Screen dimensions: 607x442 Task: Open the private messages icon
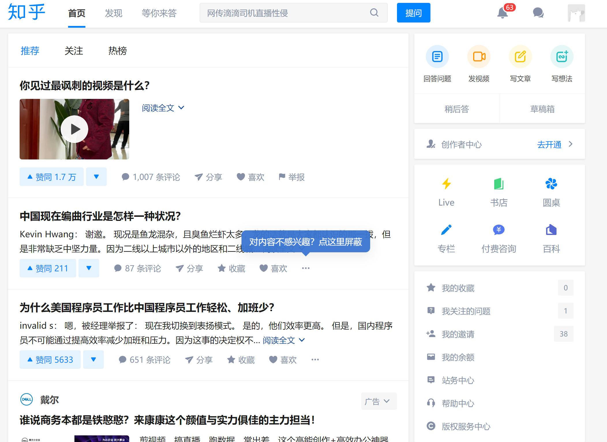coord(538,13)
